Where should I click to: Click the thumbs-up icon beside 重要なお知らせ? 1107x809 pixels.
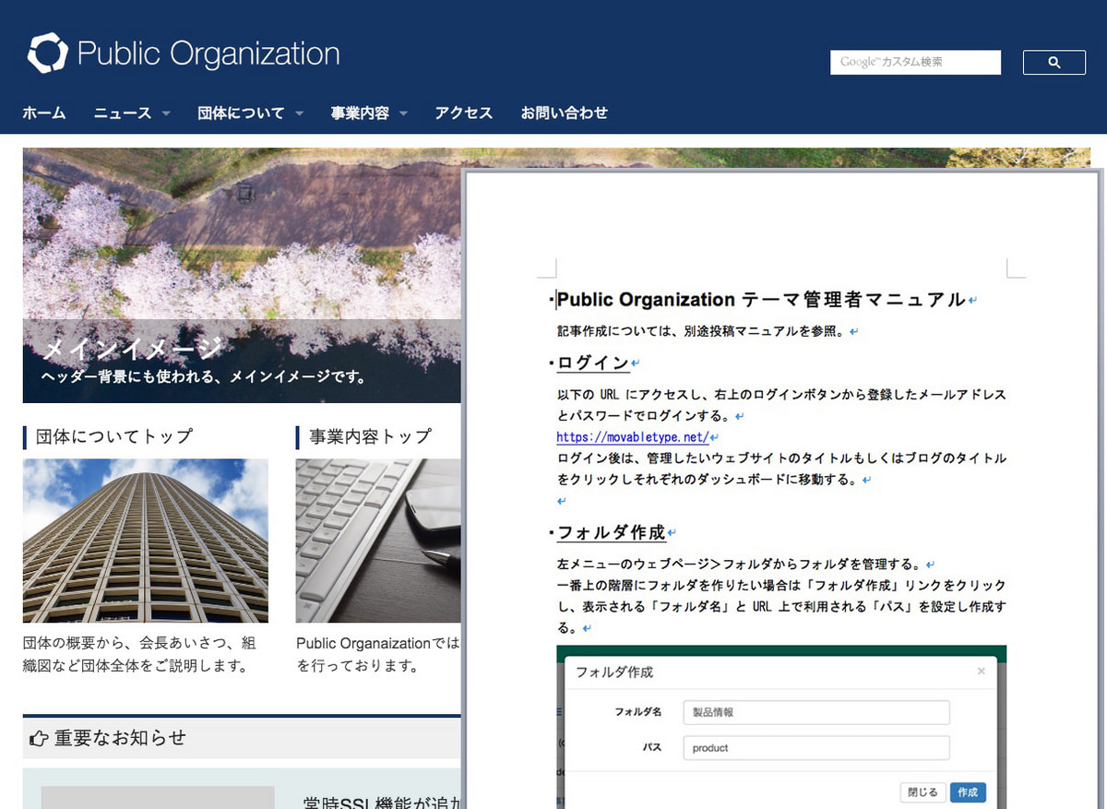tap(39, 738)
